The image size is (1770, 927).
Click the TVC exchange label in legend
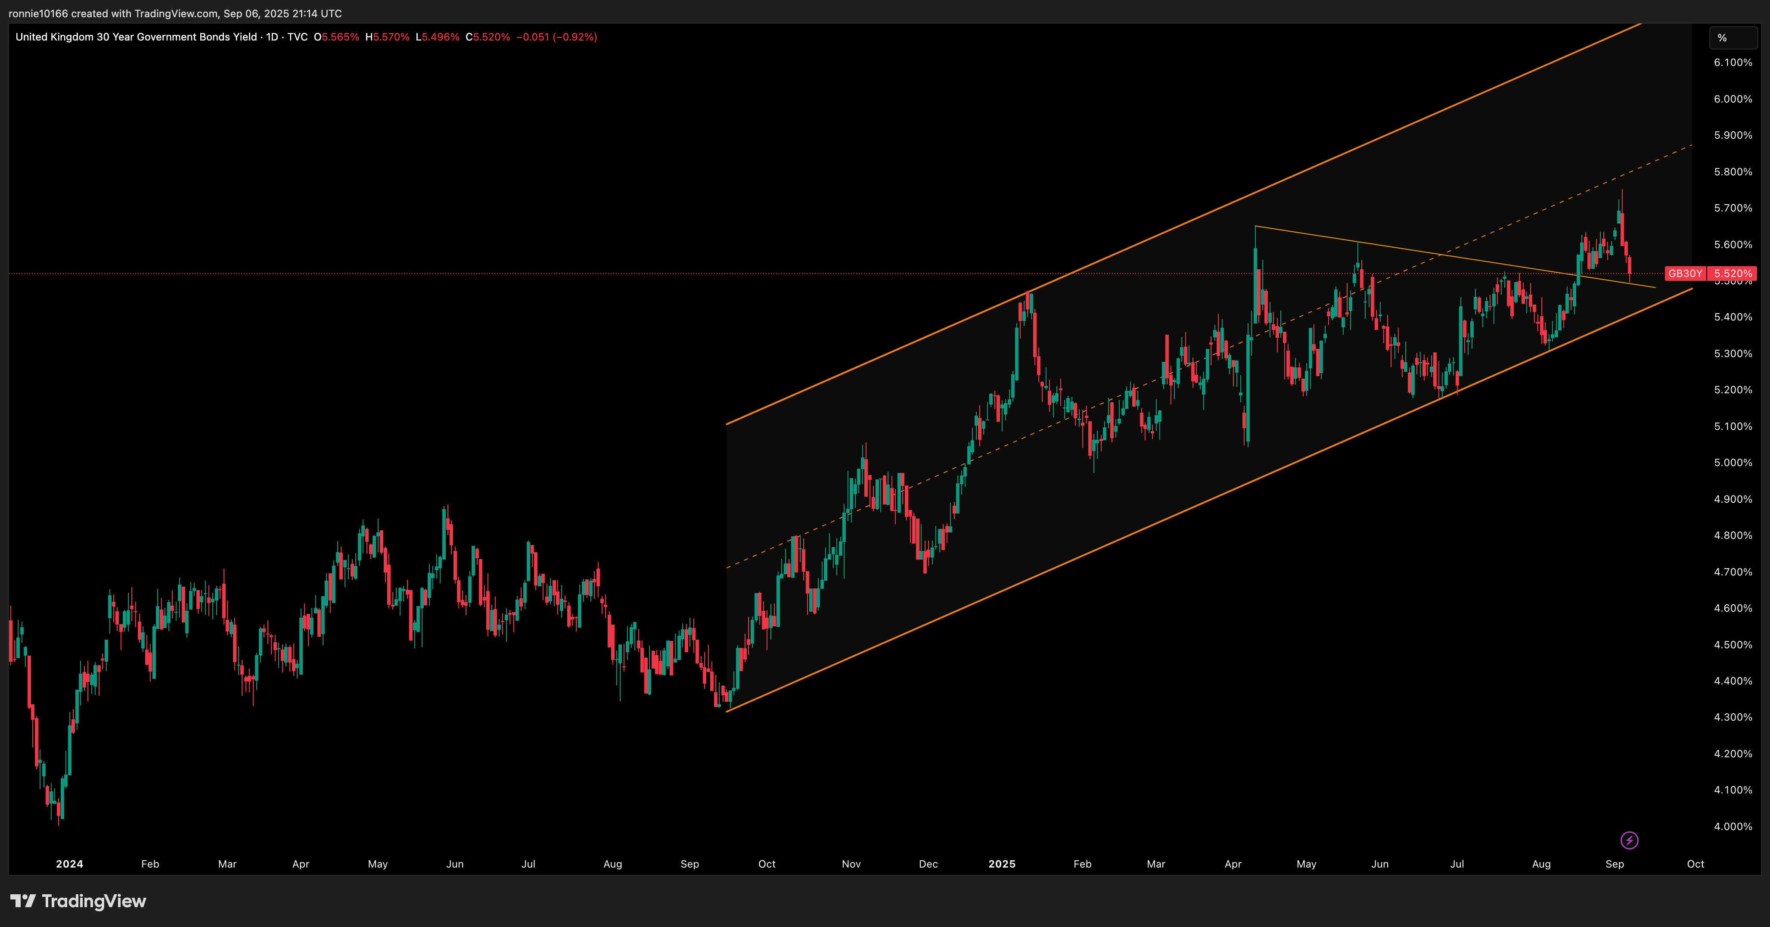[x=298, y=37]
